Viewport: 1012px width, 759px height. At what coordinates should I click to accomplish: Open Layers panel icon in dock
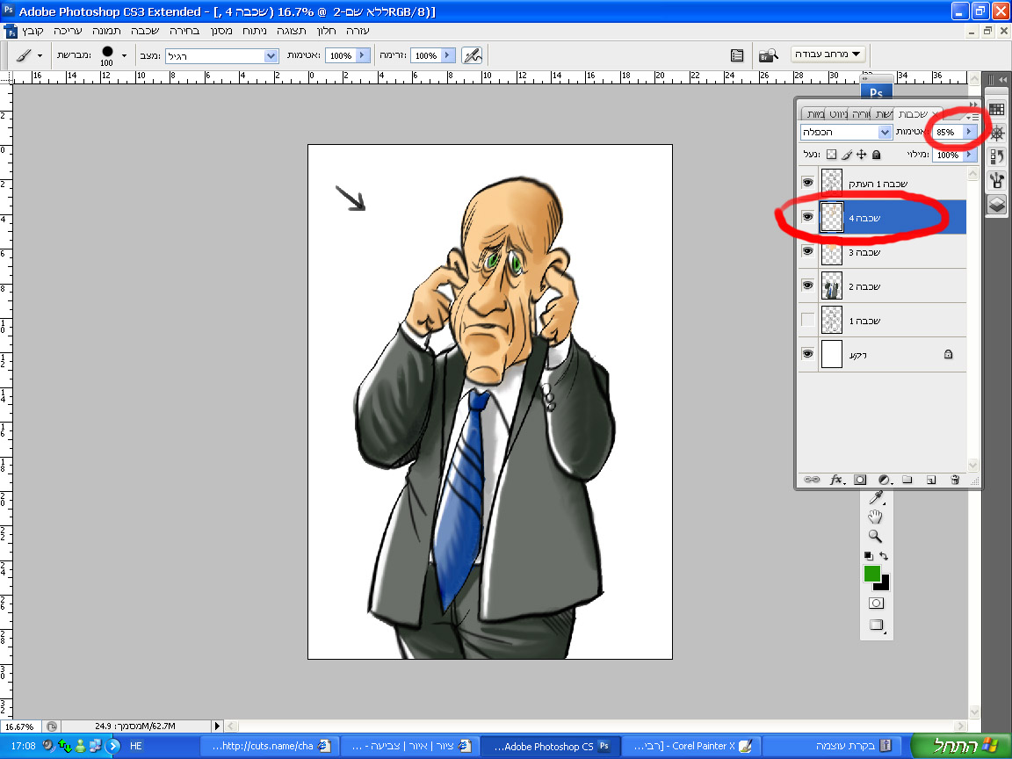[996, 204]
